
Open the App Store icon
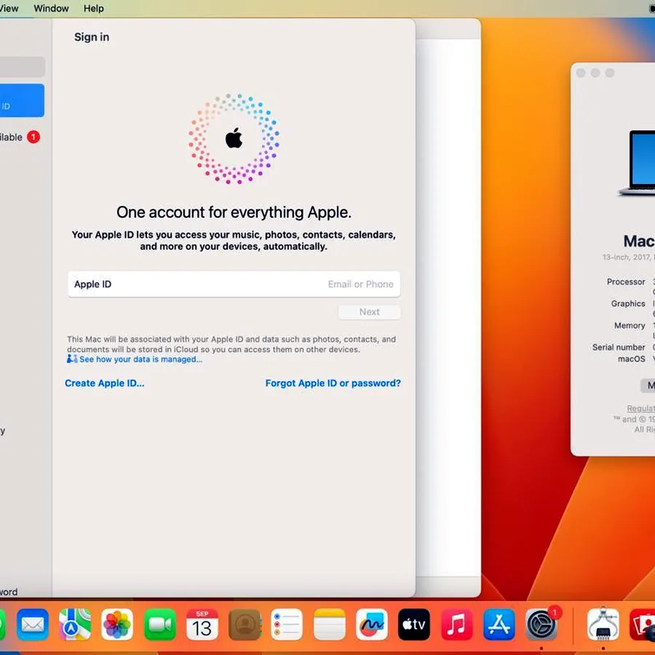click(x=499, y=625)
